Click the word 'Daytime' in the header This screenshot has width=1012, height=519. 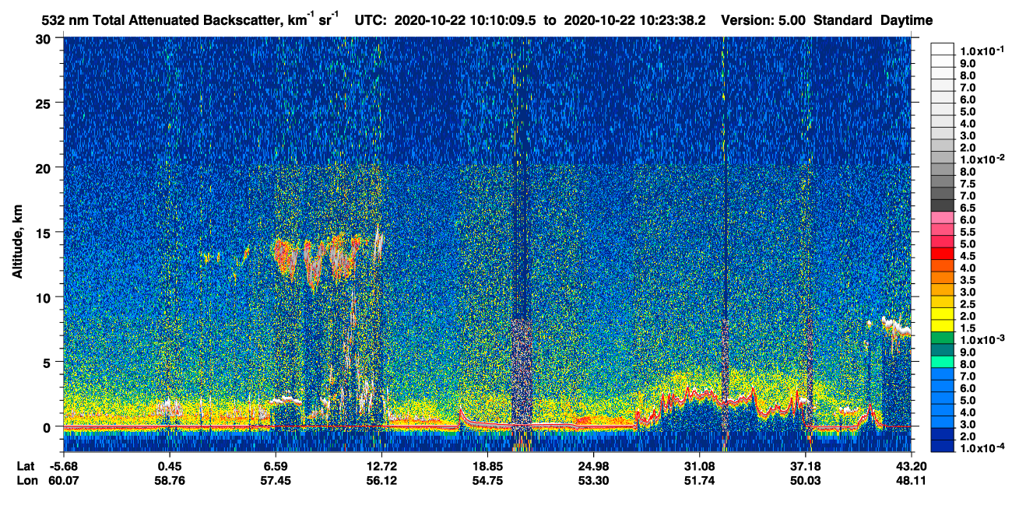(x=906, y=21)
